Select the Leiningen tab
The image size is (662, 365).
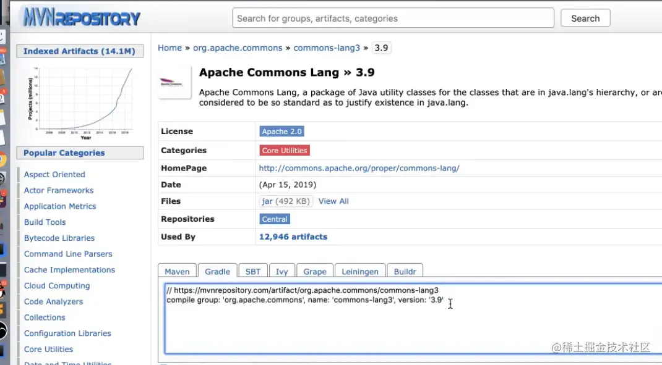click(x=360, y=272)
